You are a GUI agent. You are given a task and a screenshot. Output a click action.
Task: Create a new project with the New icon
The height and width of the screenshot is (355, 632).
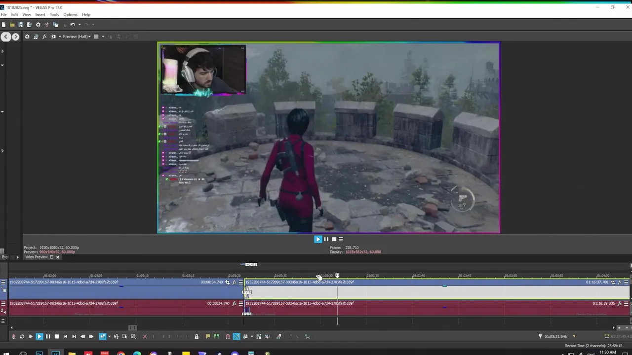(4, 25)
